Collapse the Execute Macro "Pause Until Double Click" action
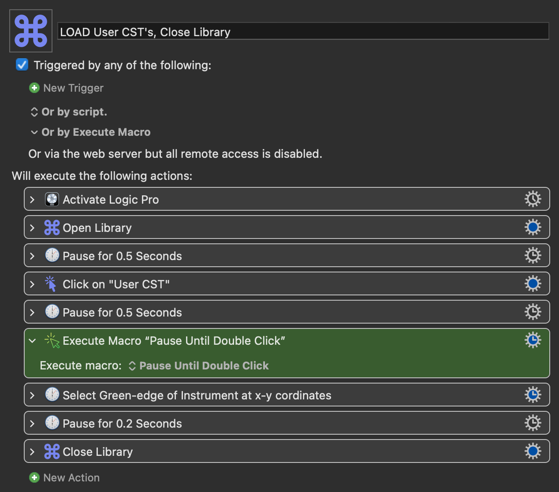The width and height of the screenshot is (559, 492). point(32,341)
